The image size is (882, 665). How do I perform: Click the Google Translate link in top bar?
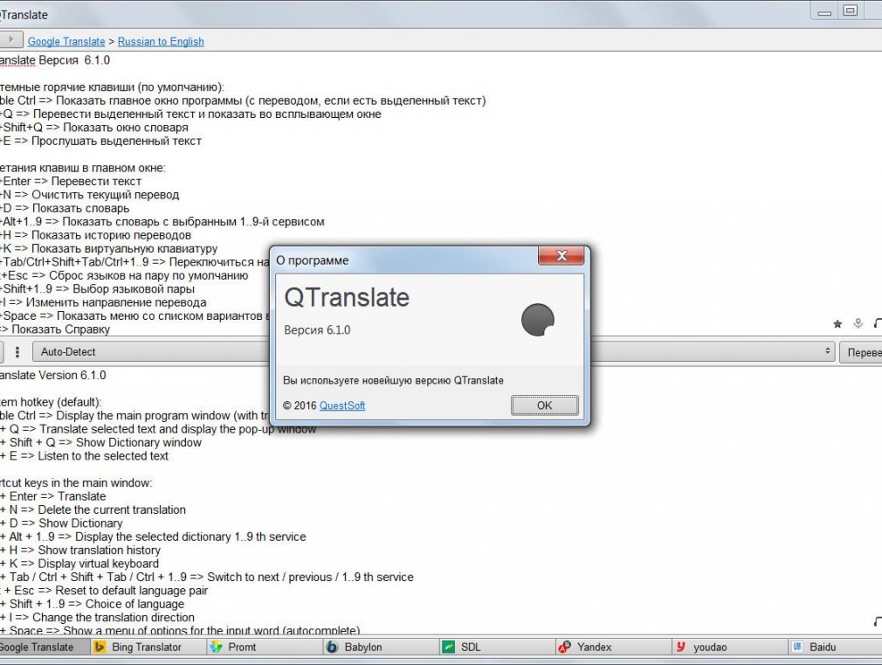click(66, 41)
